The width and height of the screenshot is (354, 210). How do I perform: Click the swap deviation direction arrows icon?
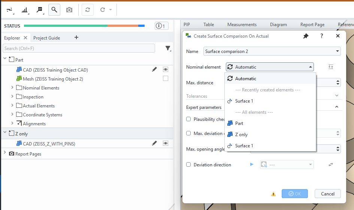(x=331, y=164)
